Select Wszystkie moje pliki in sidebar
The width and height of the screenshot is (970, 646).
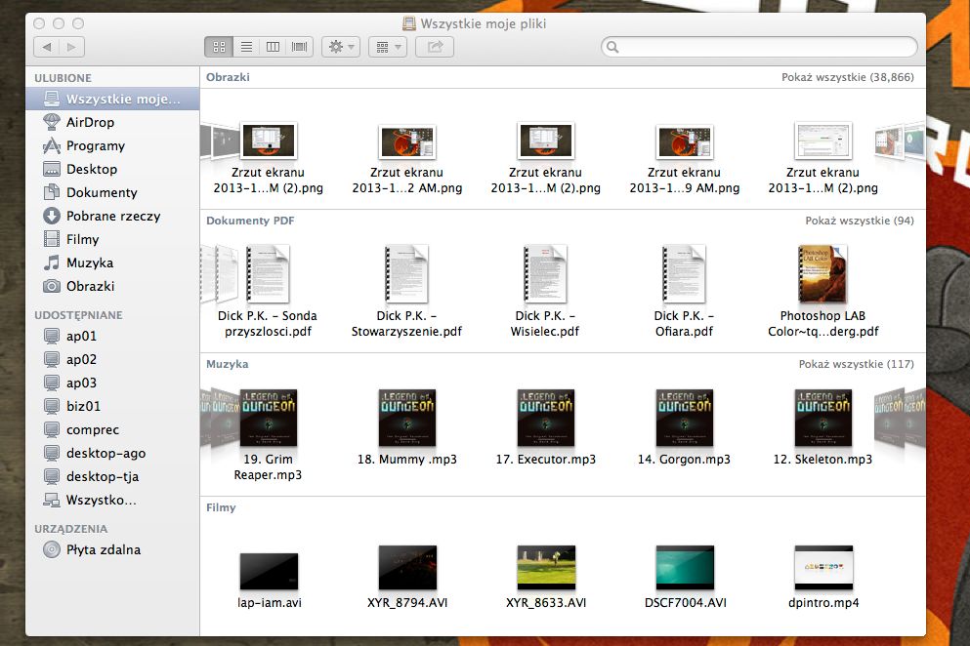[112, 99]
